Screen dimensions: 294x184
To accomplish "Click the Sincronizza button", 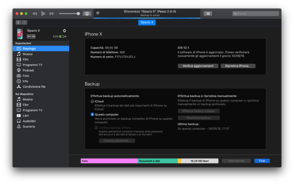I will coord(236,161).
